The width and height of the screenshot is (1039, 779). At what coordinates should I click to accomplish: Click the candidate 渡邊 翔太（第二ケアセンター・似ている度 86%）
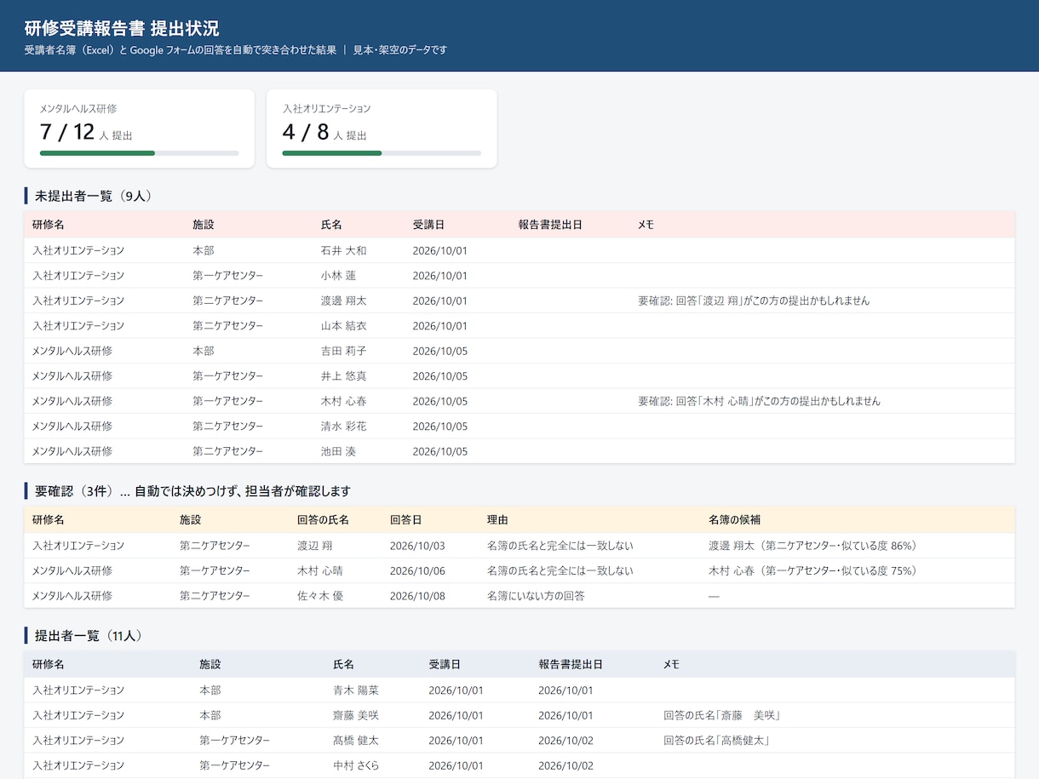(815, 546)
